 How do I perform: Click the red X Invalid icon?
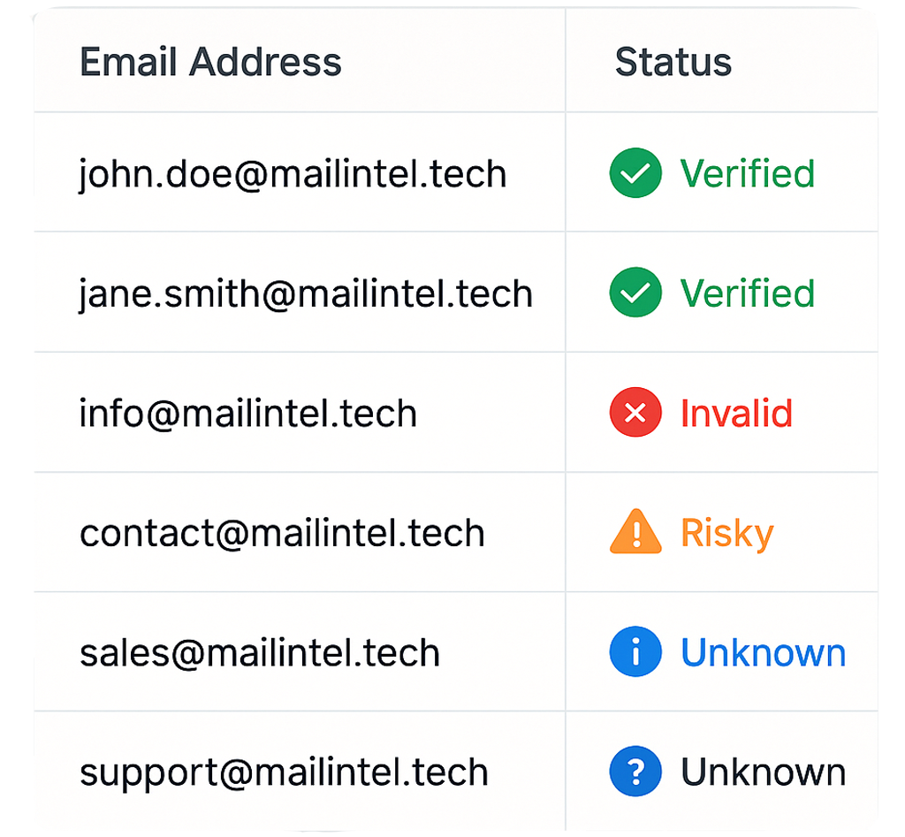(x=635, y=412)
